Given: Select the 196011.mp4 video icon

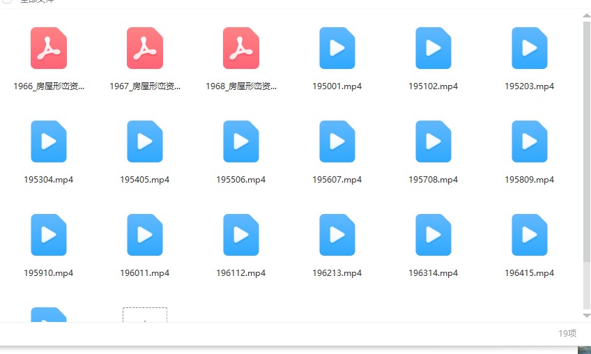Looking at the screenshot, I should (145, 235).
